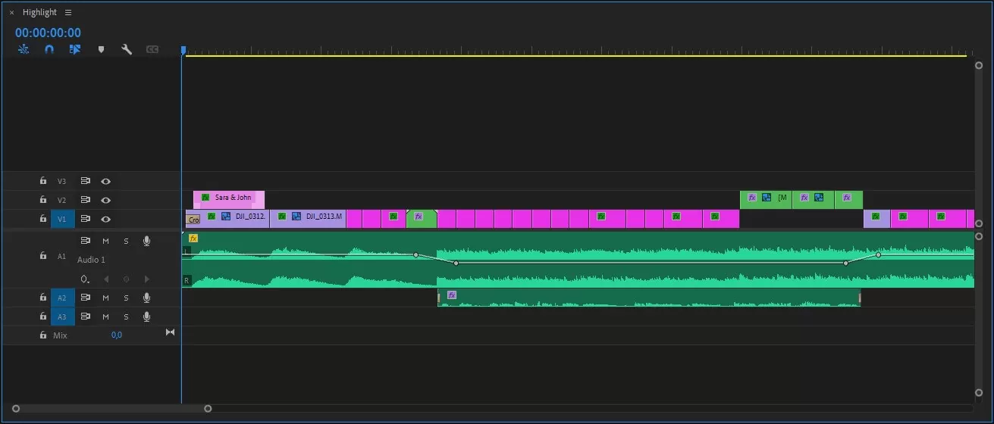The height and width of the screenshot is (424, 994).
Task: Click the Mix track expand output arrows
Action: [x=170, y=332]
